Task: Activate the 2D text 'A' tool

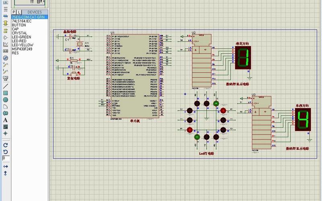Action: pos(6,120)
